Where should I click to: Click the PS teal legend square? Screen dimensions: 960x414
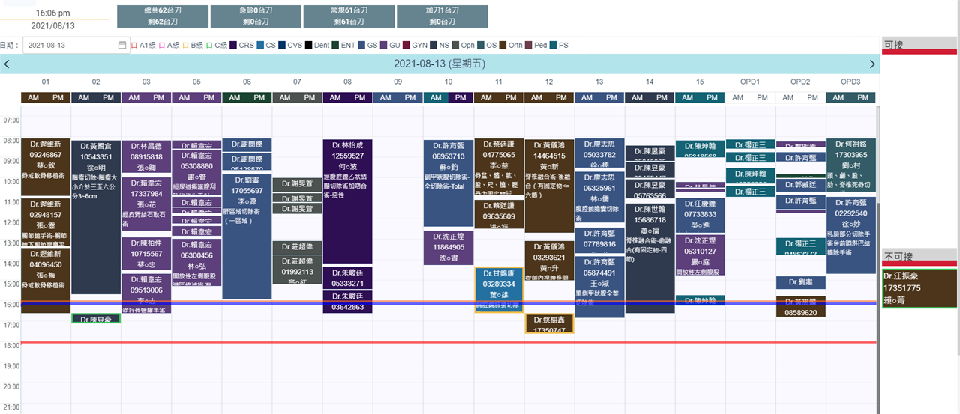click(553, 46)
